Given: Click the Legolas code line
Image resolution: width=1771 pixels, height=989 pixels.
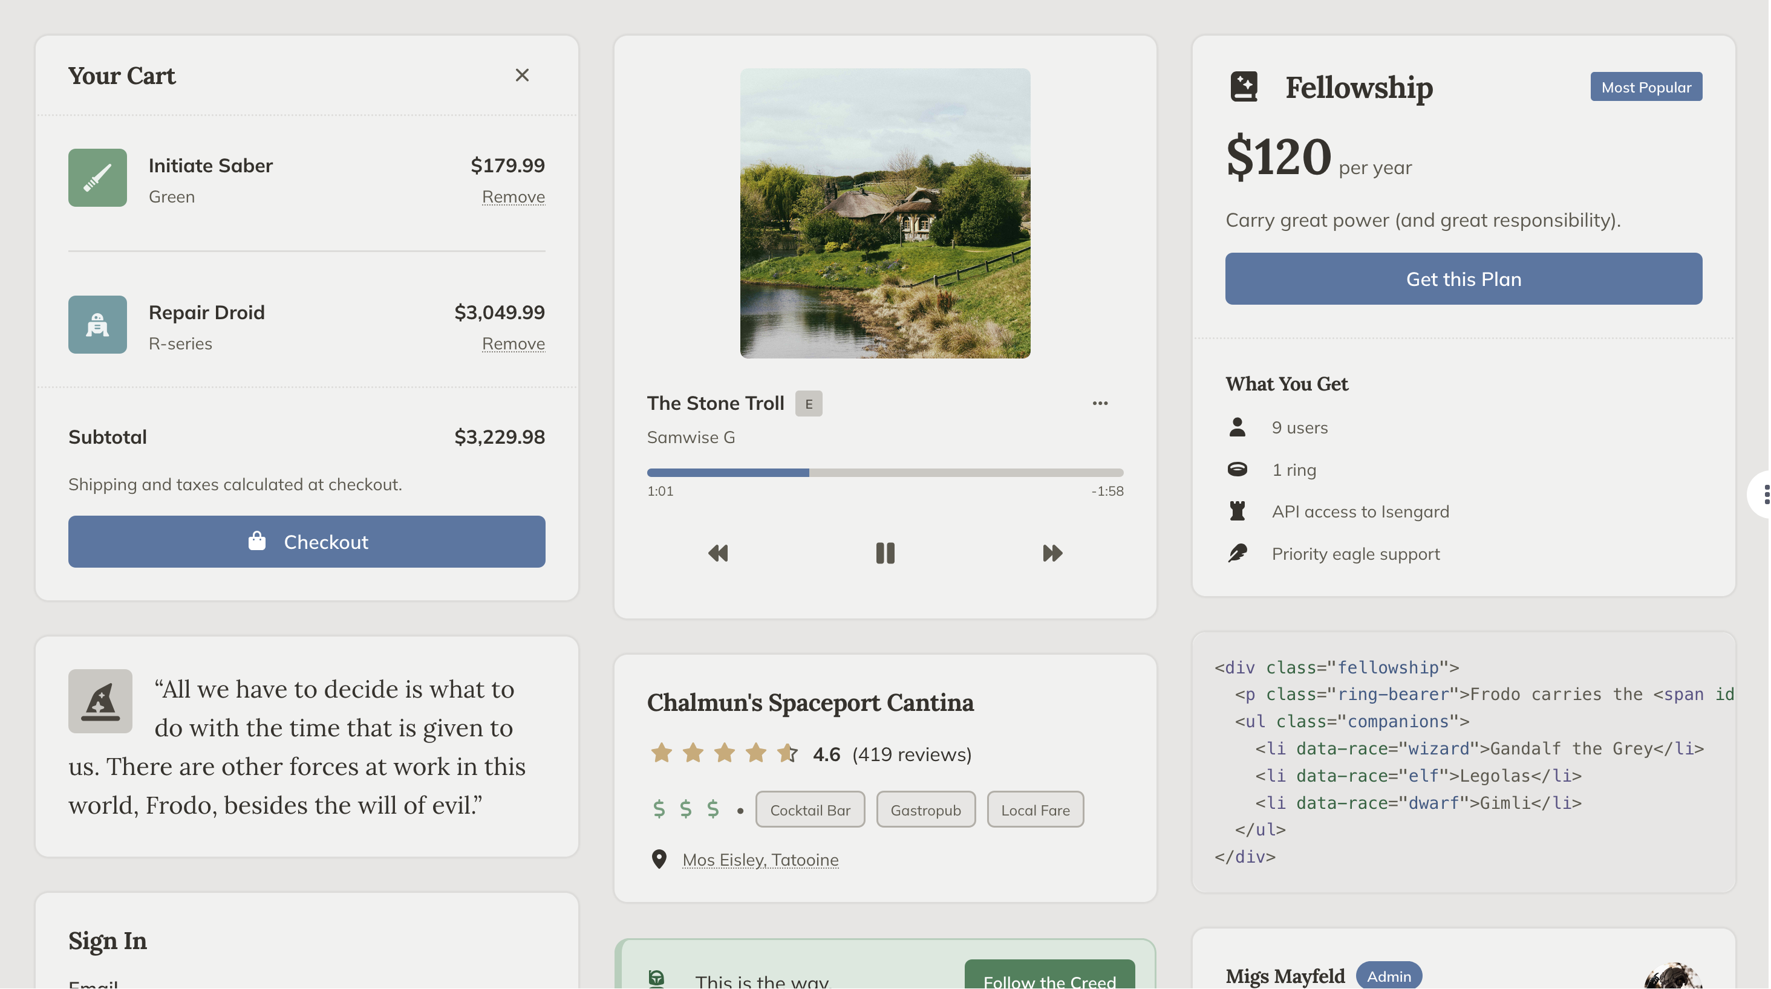Looking at the screenshot, I should click(1418, 776).
